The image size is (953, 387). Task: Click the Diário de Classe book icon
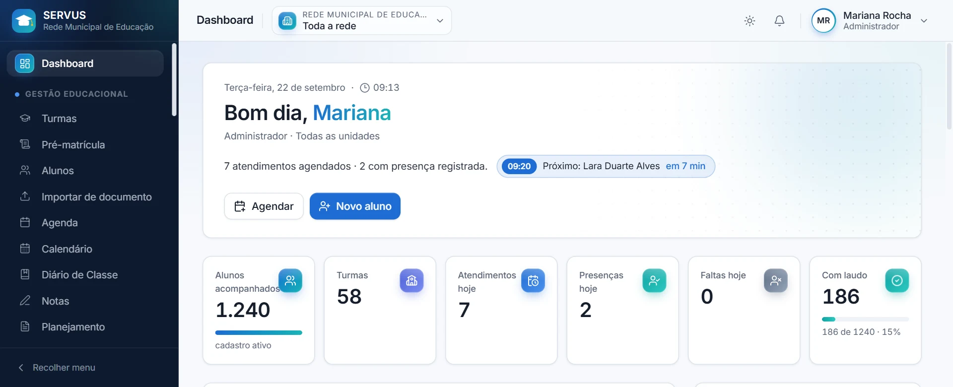click(25, 274)
